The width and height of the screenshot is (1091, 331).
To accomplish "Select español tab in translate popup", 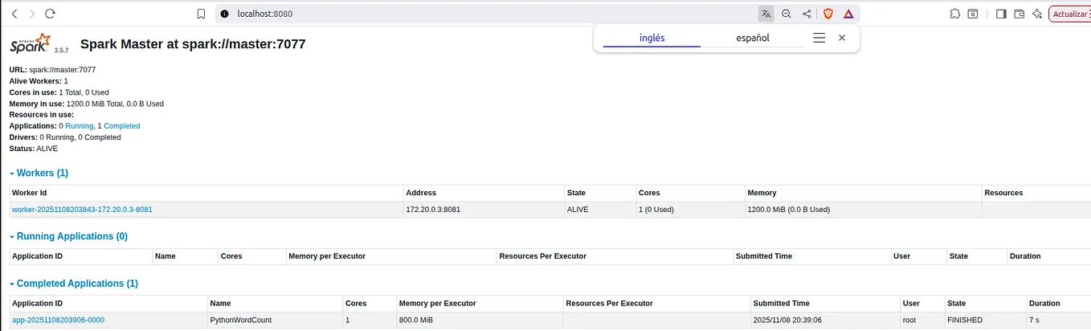I will click(753, 38).
